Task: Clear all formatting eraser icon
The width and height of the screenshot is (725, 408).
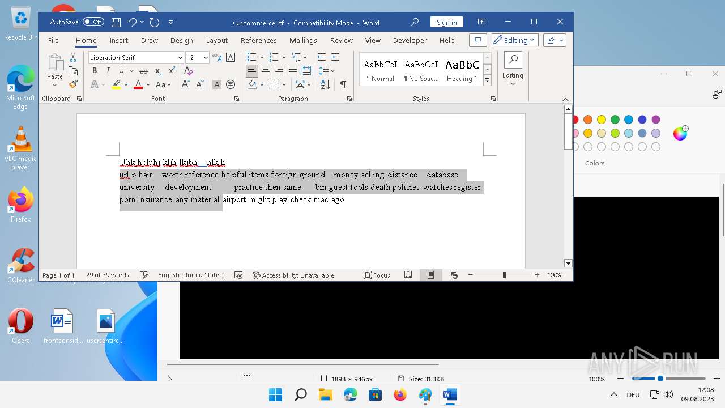Action: click(189, 71)
